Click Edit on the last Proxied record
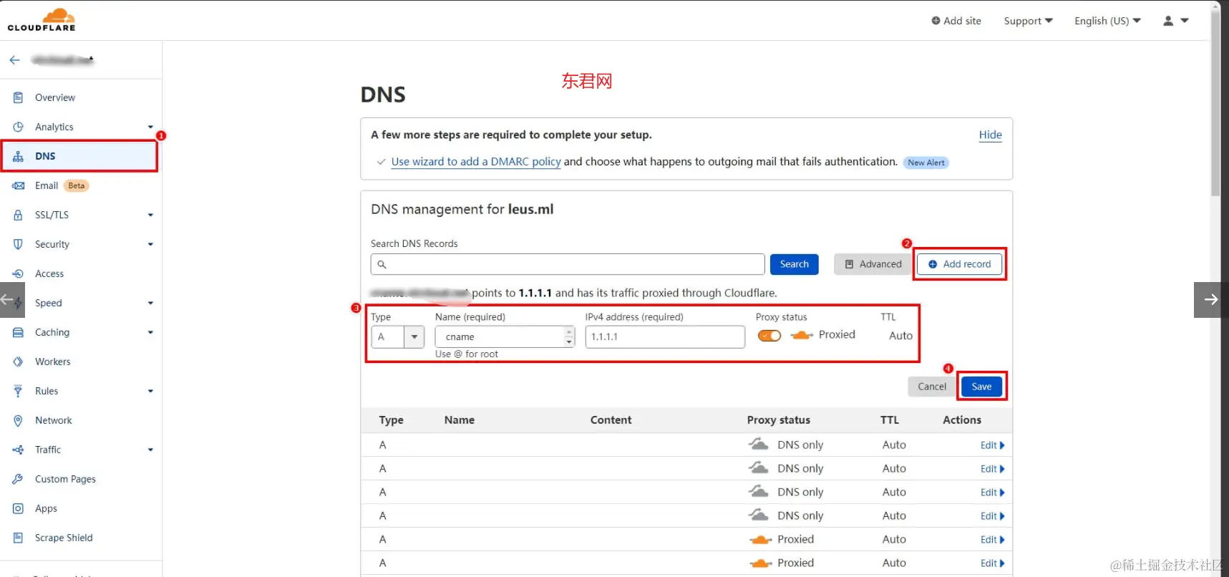The image size is (1229, 577). pyautogui.click(x=992, y=563)
